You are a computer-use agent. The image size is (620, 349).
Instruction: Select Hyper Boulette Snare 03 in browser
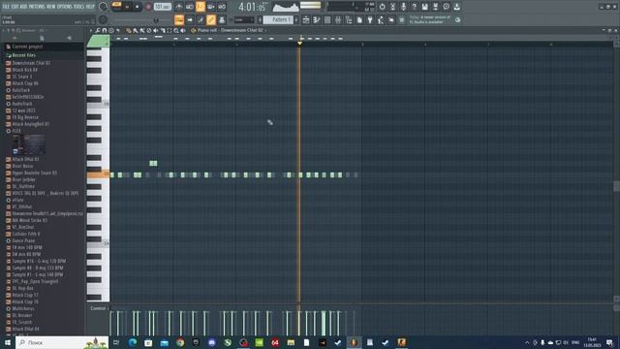click(x=35, y=173)
